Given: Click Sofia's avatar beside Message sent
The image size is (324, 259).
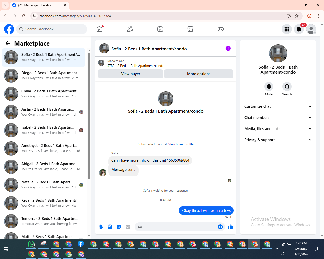Looking at the screenshot, I should coord(103,173).
